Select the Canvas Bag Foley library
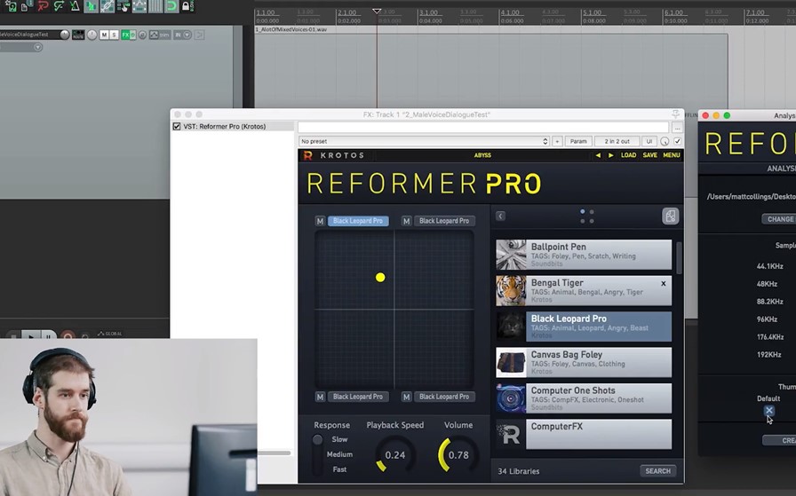 click(x=584, y=362)
